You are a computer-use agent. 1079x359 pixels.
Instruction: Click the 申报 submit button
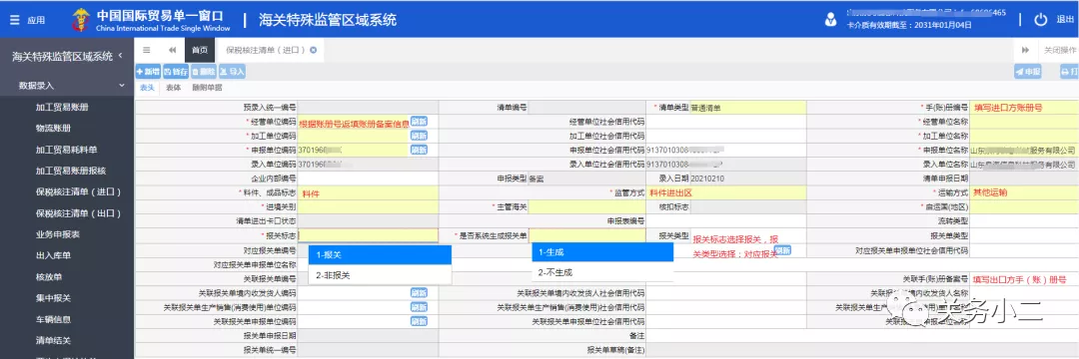pos(1027,72)
